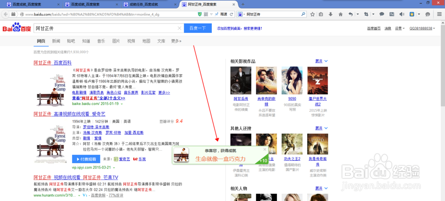Open the chat bubble icon in toolbar

click(x=382, y=14)
